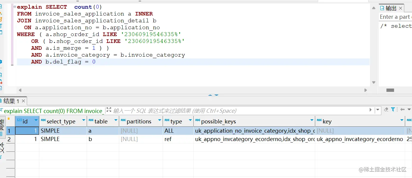The image size is (412, 178).
Task: Click the 'explain SELECT count(0)' query label
Action: [55, 111]
